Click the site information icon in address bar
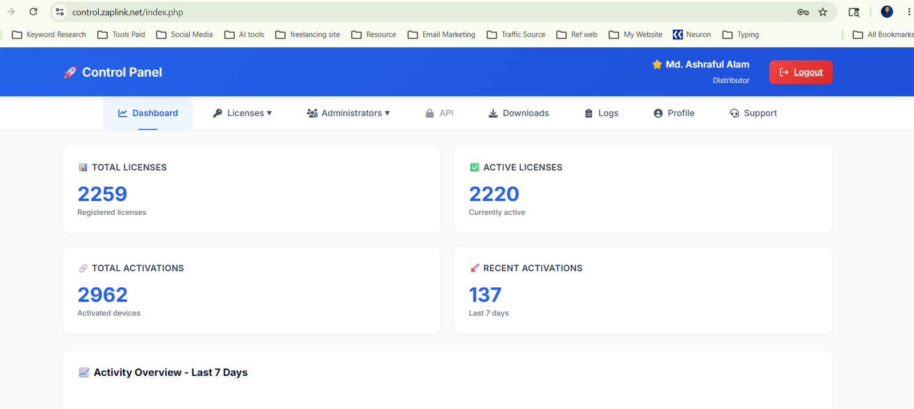This screenshot has height=409, width=914. [60, 12]
